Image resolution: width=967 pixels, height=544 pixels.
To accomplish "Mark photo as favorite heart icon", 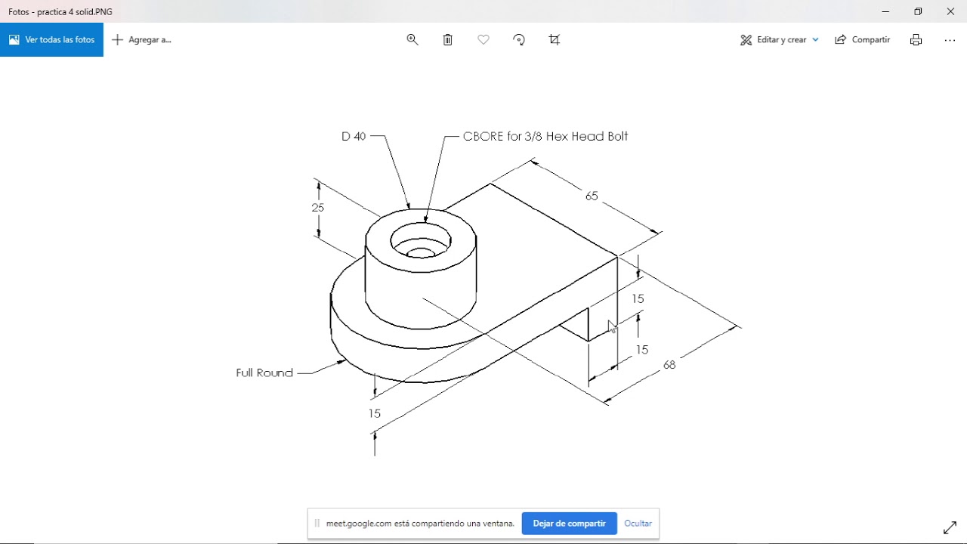I will [x=483, y=40].
